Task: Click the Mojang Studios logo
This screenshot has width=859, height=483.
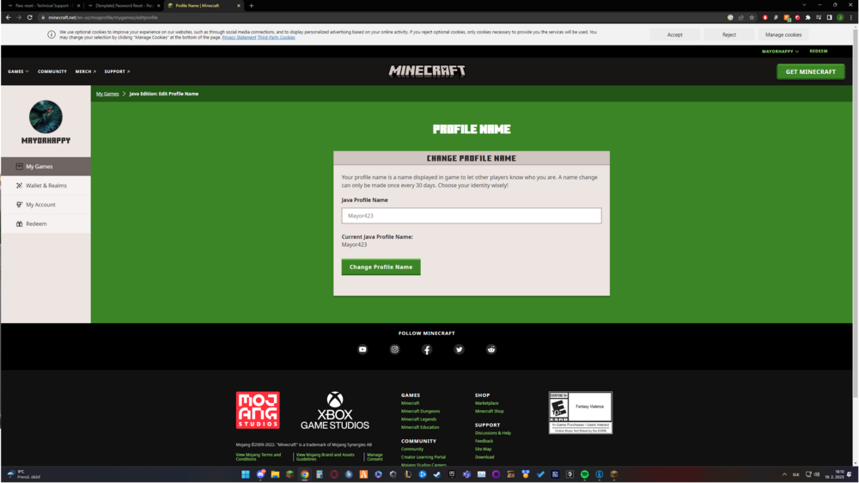Action: [258, 410]
